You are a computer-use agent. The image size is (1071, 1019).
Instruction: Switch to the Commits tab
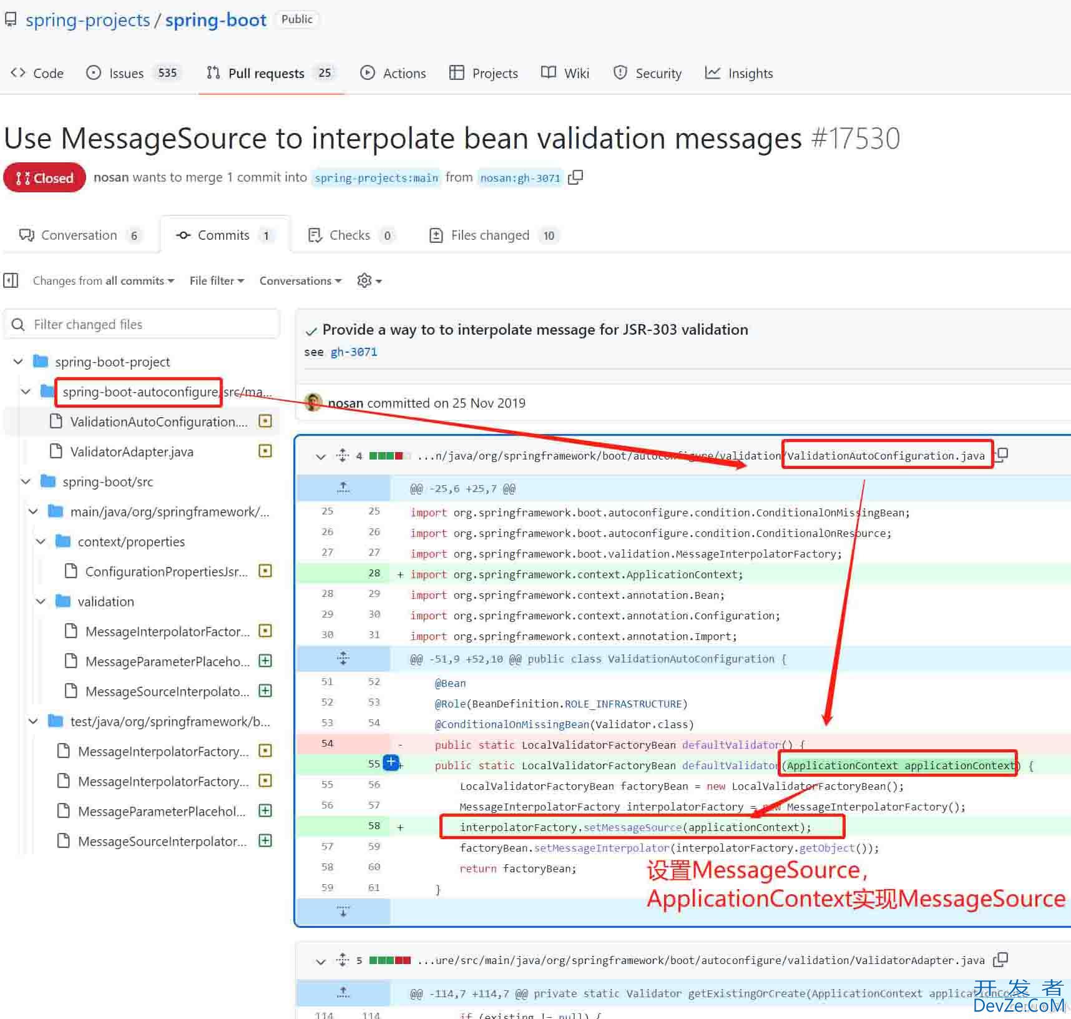(x=225, y=235)
